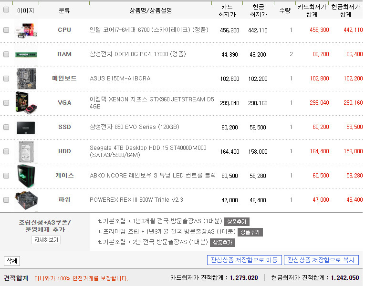365x286 pixels.
Task: Click the ASUS motherboard product thumbnail
Action: [x=26, y=79]
